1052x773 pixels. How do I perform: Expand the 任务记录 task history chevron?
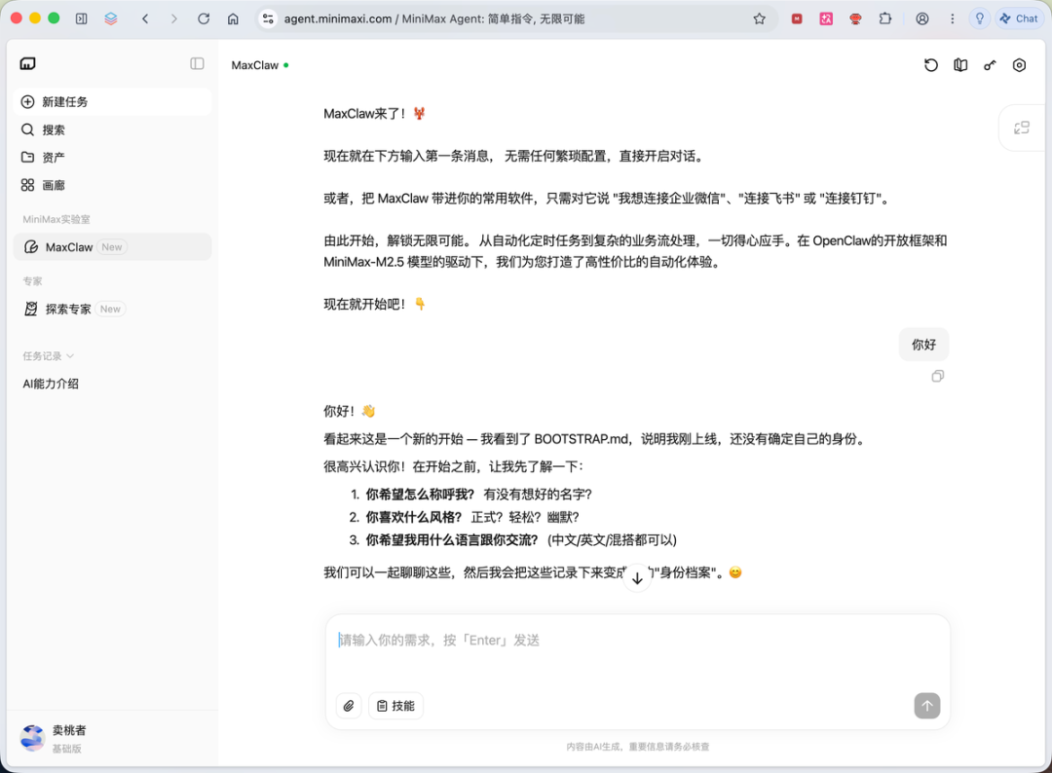point(70,356)
